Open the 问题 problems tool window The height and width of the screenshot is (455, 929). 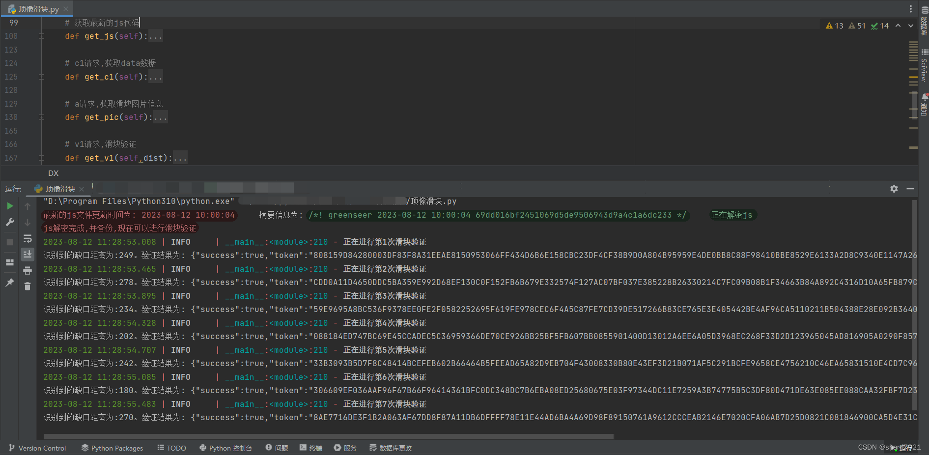(277, 448)
